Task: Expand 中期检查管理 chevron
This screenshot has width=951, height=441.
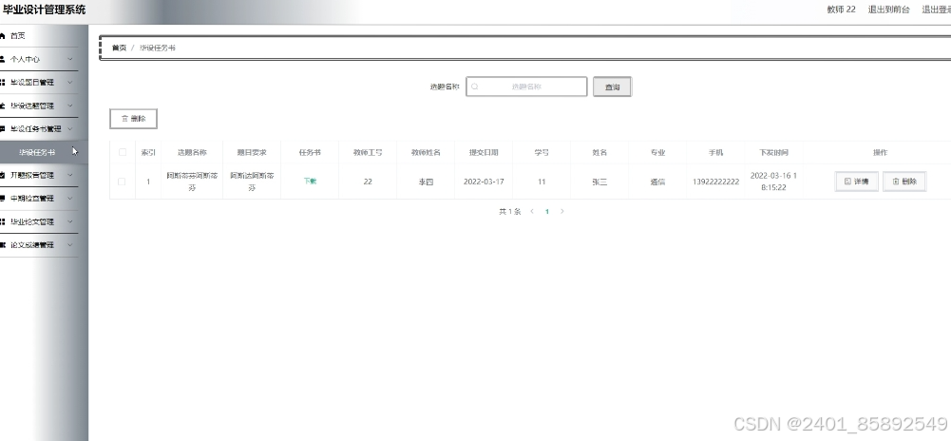Action: [70, 199]
